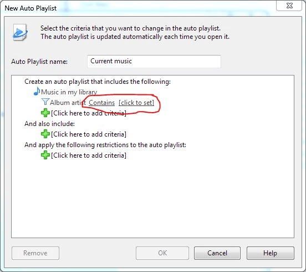This screenshot has height=272, width=306.
Task: Add criteria under the first include section
Action: click(x=89, y=113)
